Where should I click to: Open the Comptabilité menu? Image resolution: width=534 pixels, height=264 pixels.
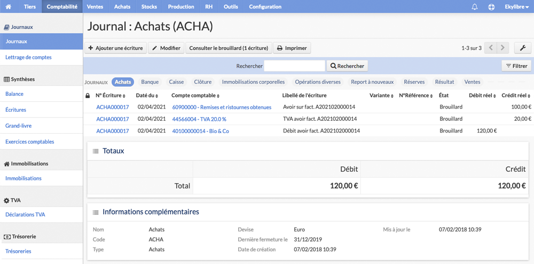(62, 7)
